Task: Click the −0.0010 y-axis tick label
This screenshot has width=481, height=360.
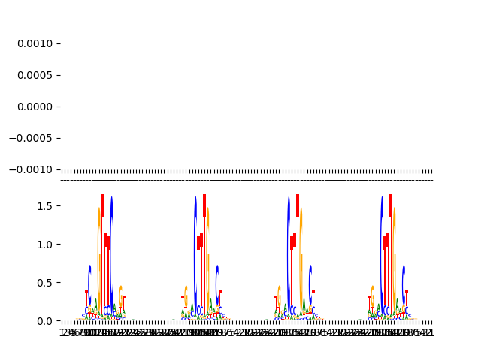Action: (32, 169)
